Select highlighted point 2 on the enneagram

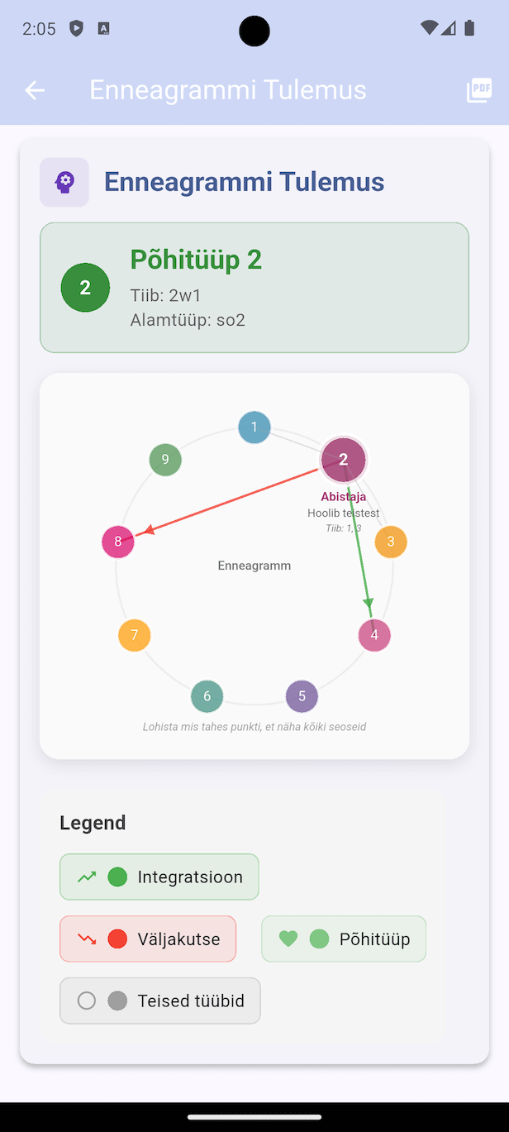point(344,459)
